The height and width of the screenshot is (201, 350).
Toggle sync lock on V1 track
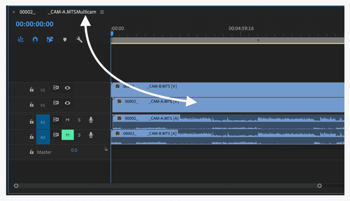point(56,103)
